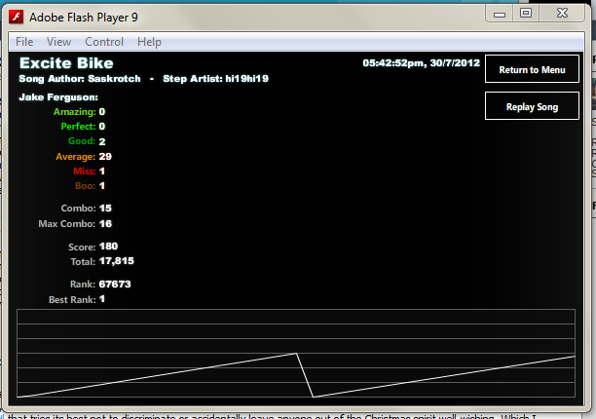Click the Miss: 1 stat
This screenshot has width=596, height=419.
(x=89, y=171)
